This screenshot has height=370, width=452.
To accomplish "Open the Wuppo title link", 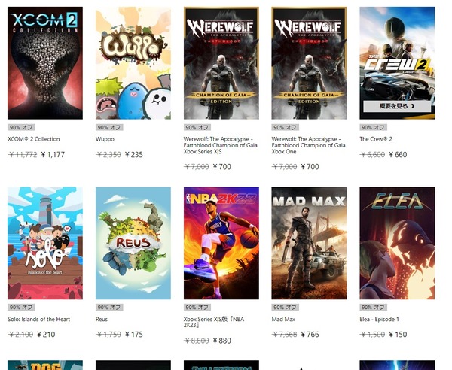I will coord(105,139).
